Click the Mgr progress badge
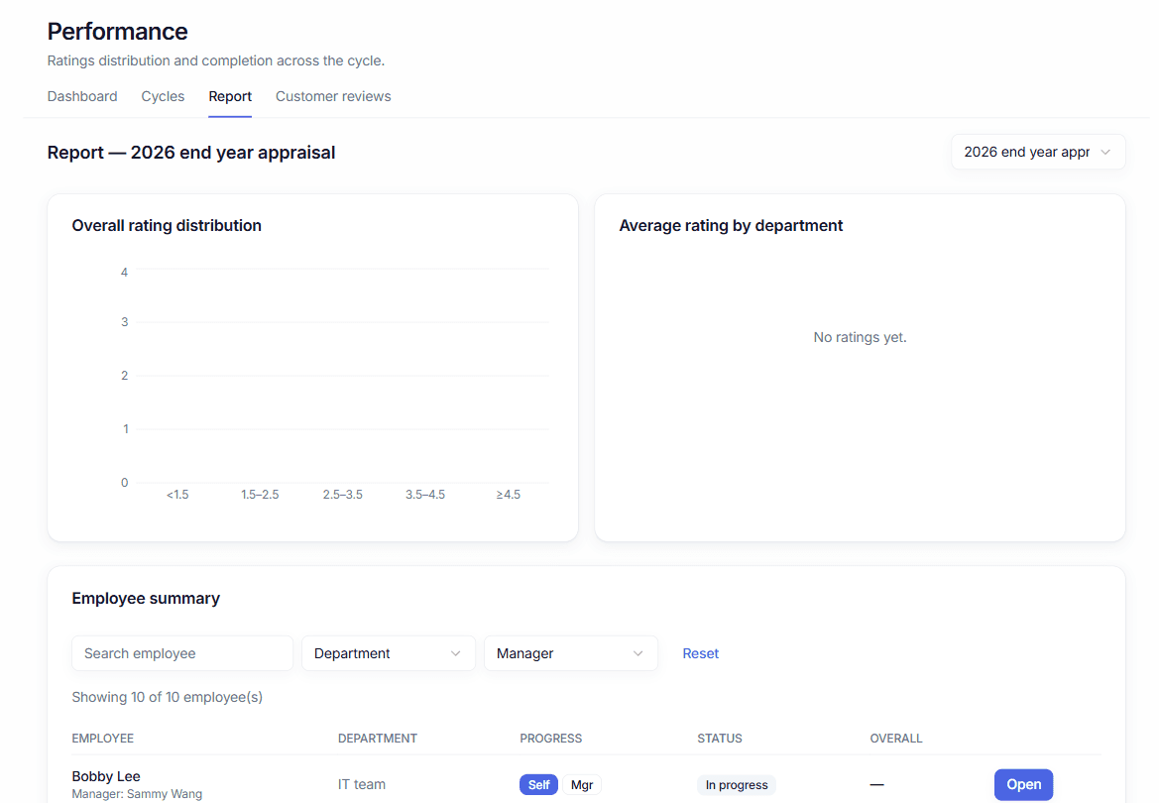This screenshot has height=803, width=1159. (x=582, y=784)
